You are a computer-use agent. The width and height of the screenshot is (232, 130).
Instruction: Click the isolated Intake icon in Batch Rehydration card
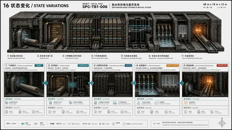(138, 112)
